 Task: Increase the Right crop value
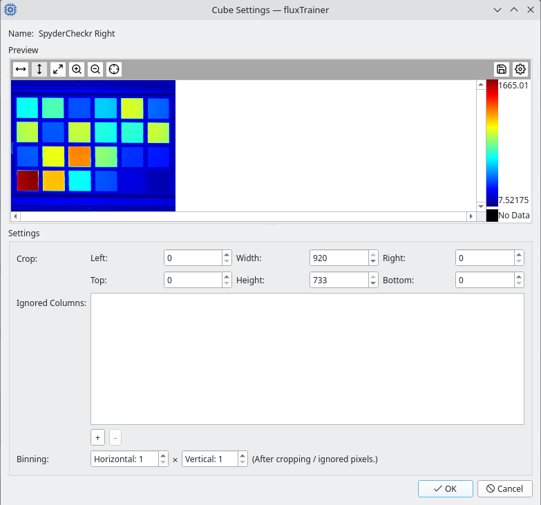pyautogui.click(x=519, y=254)
